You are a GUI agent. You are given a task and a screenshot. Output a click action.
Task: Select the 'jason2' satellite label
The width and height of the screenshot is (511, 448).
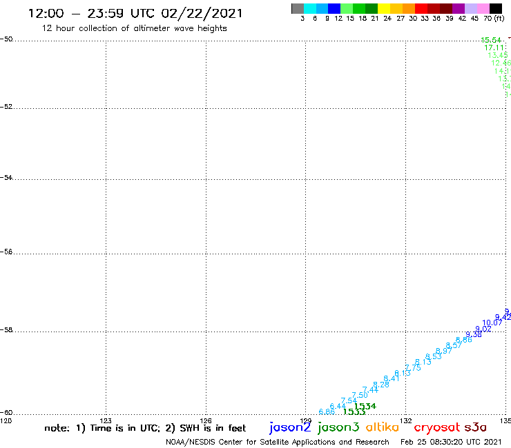[x=290, y=427]
